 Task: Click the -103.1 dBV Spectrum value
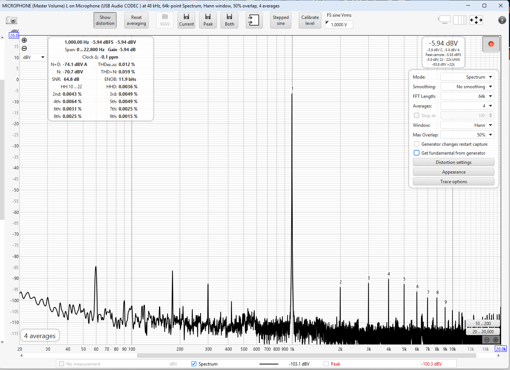[299, 364]
